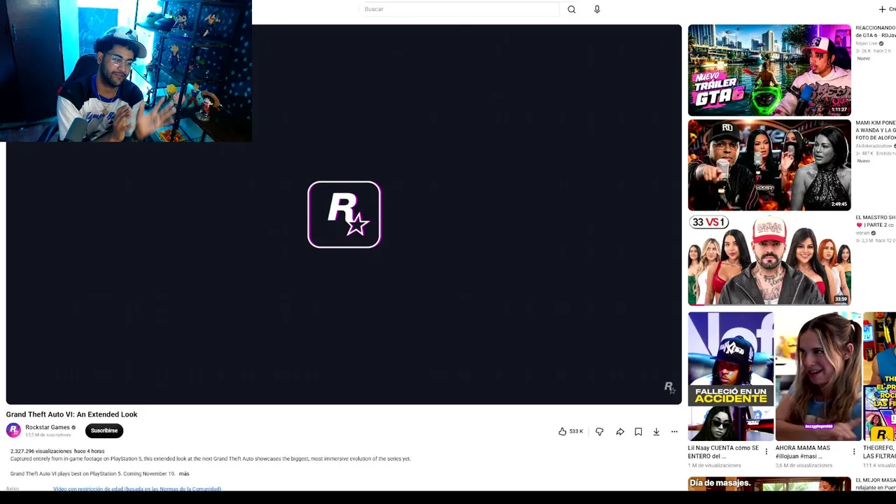This screenshot has width=896, height=504.
Task: Click the video player with the Rockstar logo
Action: (x=344, y=214)
